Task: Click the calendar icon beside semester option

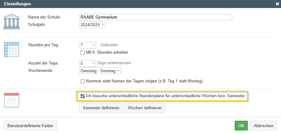Action: coord(11,100)
